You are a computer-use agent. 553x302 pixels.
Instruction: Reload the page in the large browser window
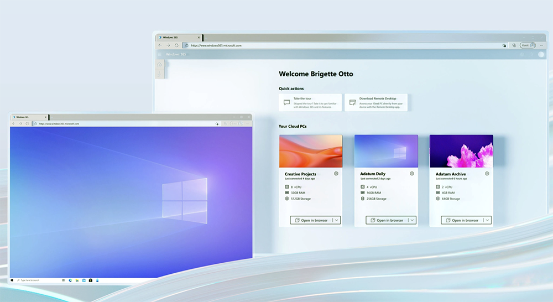coord(176,45)
